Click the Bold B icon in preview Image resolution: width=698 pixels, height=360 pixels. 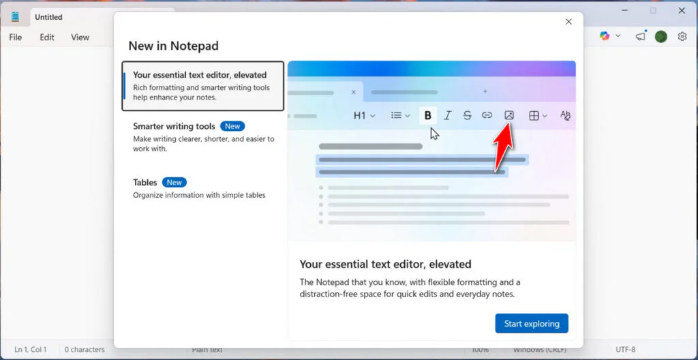[x=428, y=116]
